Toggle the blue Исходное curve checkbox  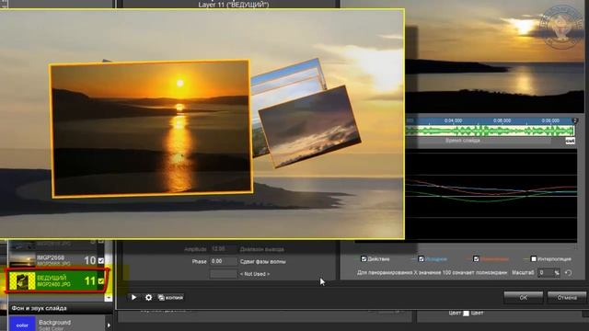pyautogui.click(x=422, y=259)
